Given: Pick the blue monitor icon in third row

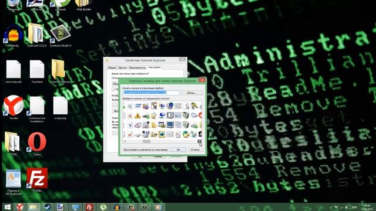Looking at the screenshot, I should point(170,125).
